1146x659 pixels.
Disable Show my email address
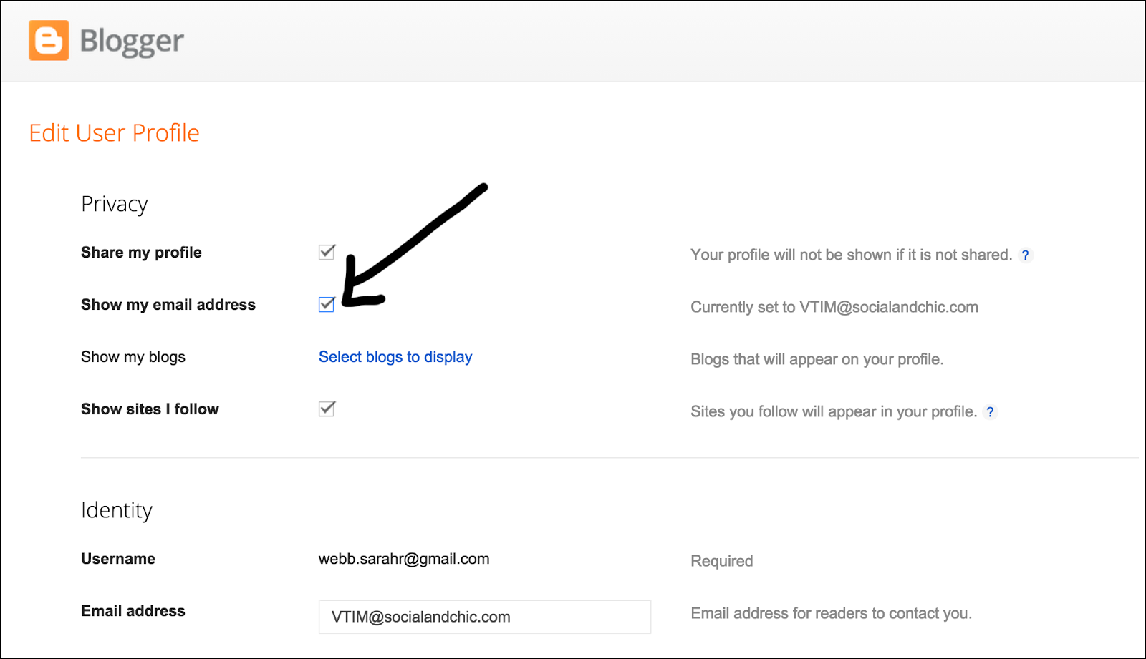(x=327, y=304)
